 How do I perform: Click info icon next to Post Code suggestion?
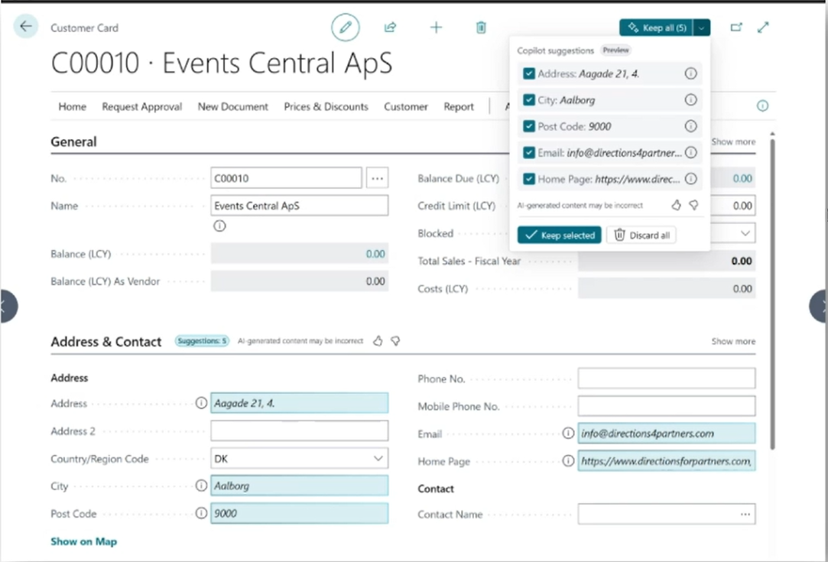tap(690, 126)
